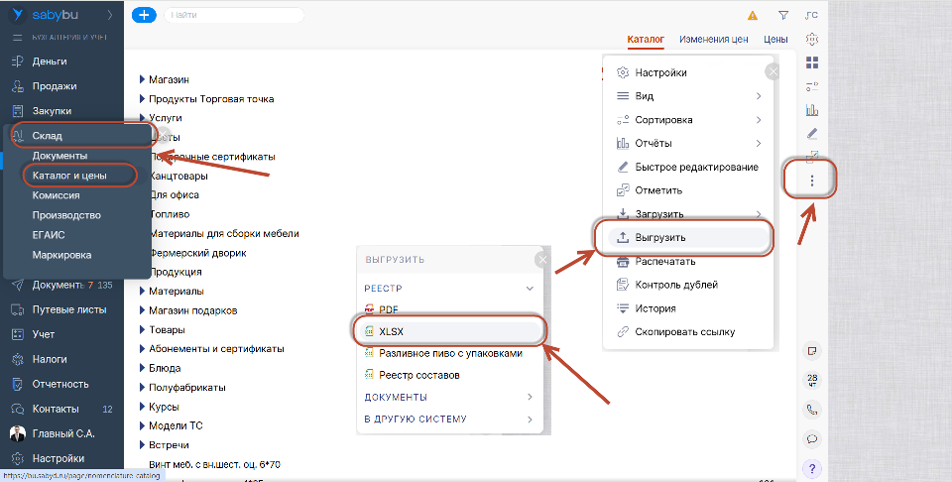Expand Абонементы и сертификаты folder
Screen dimensions: 952x482
click(142, 349)
